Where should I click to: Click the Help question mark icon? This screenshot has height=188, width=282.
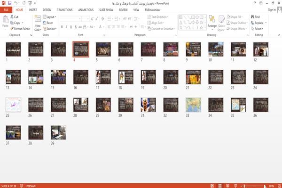(x=255, y=3)
